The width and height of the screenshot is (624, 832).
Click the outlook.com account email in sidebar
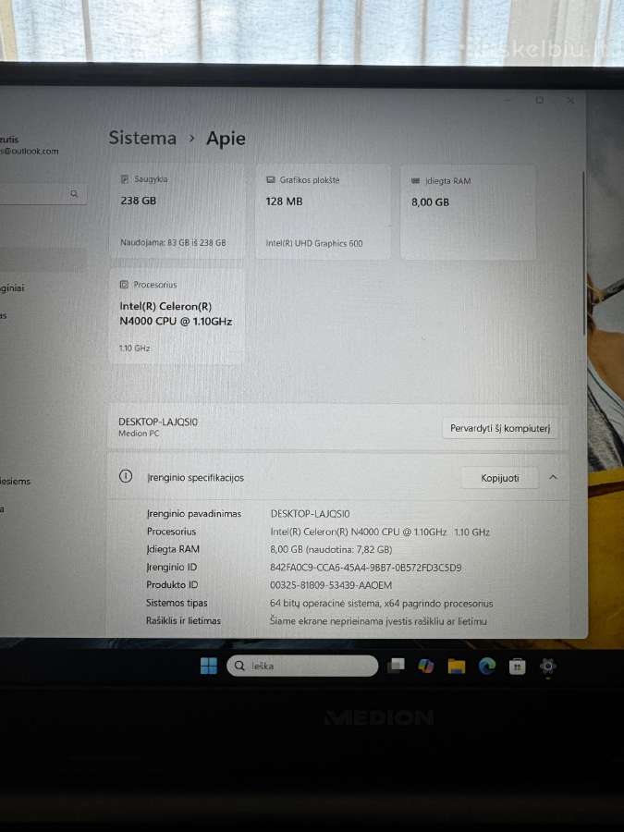[x=30, y=152]
